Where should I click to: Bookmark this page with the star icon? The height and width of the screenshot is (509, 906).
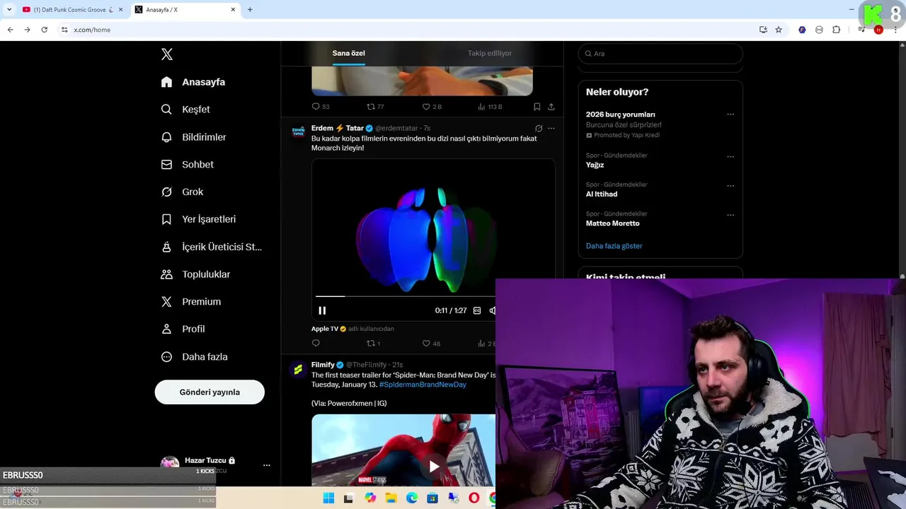(779, 30)
